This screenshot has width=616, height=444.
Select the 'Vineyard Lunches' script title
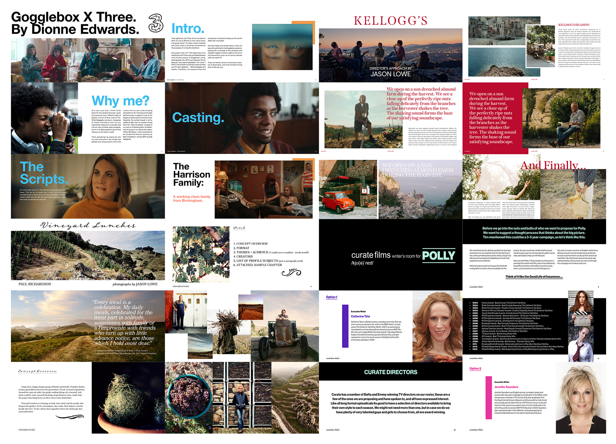pos(88,225)
